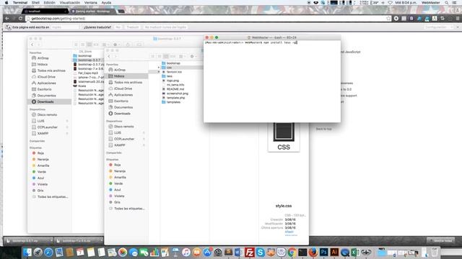
Task: Open iTunes music icon in Dock
Action: 186,252
